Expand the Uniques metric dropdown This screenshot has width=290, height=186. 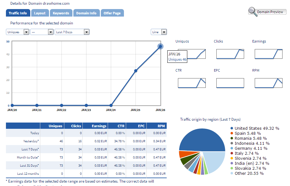pos(17,32)
